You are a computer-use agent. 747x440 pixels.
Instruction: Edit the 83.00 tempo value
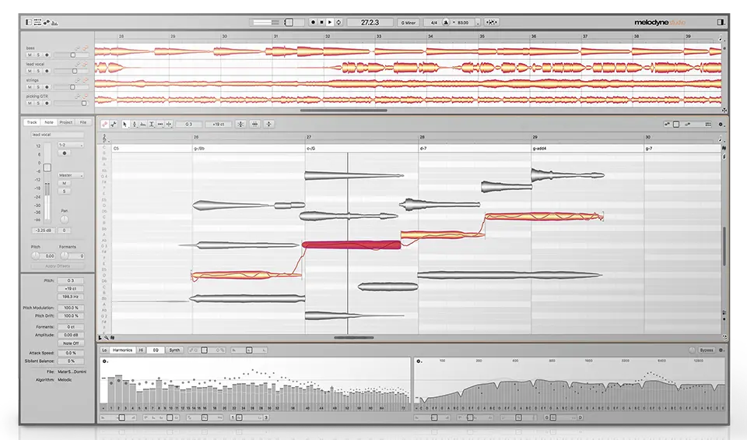pyautogui.click(x=462, y=23)
